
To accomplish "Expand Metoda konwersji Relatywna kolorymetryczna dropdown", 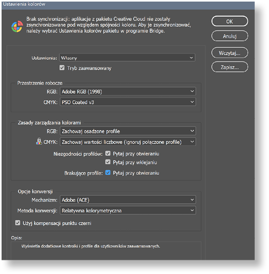I will (128, 210).
